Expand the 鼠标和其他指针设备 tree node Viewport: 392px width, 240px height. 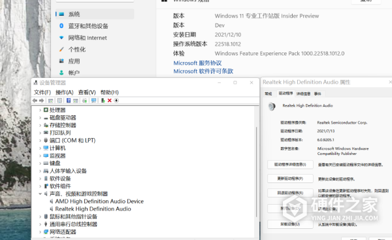tap(40, 216)
